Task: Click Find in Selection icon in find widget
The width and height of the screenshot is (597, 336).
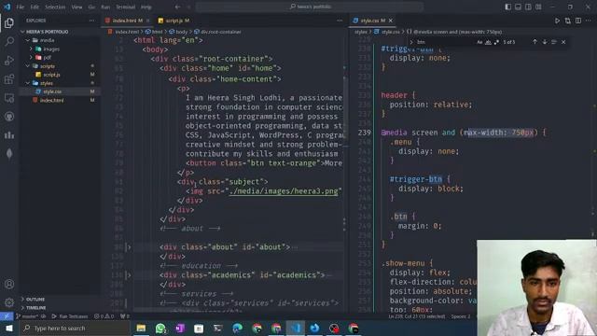Action: [554, 42]
